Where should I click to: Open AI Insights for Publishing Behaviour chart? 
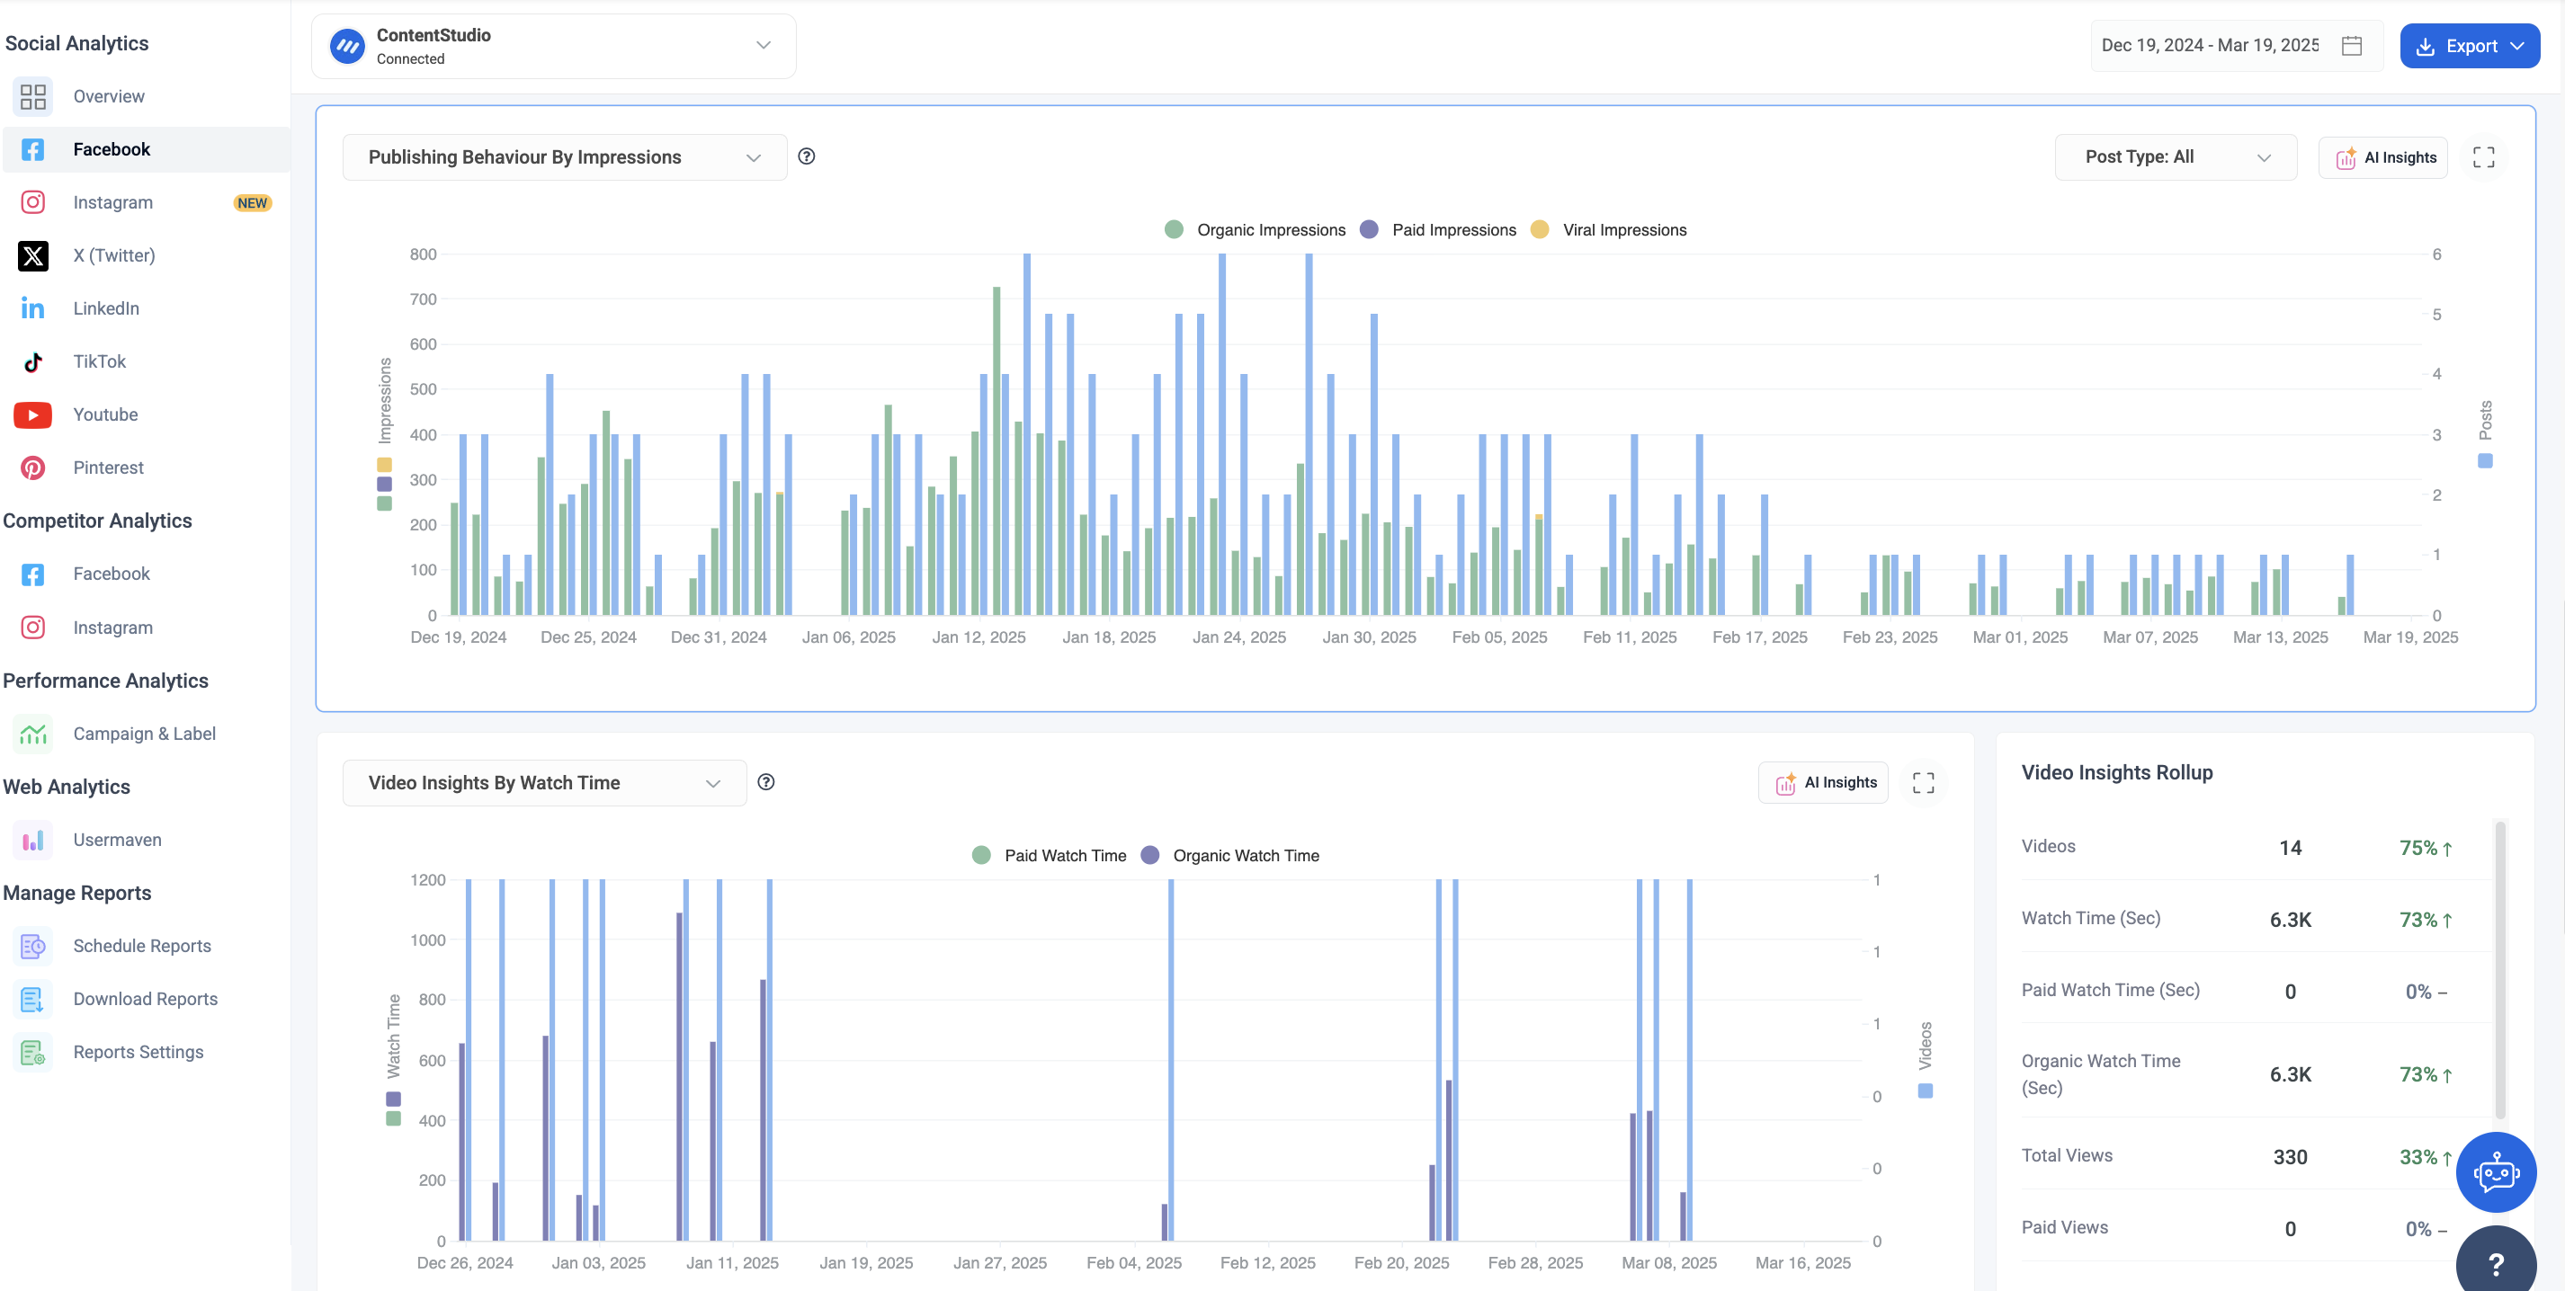pyautogui.click(x=2383, y=157)
